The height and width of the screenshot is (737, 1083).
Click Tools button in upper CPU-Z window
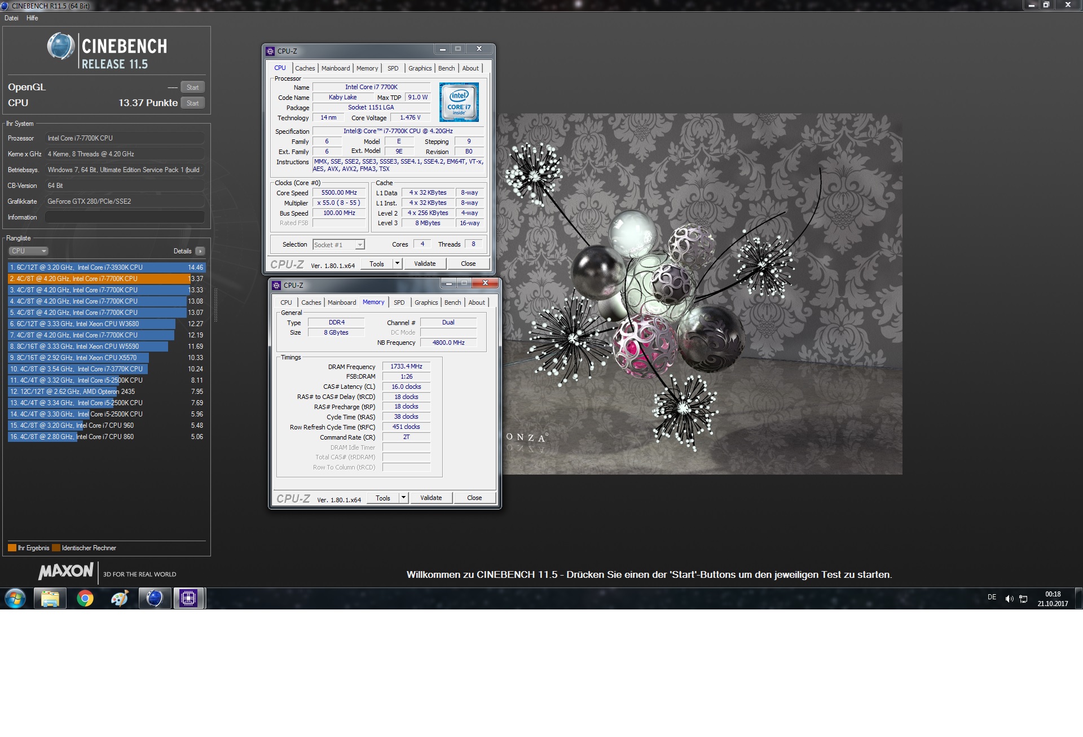click(x=377, y=264)
